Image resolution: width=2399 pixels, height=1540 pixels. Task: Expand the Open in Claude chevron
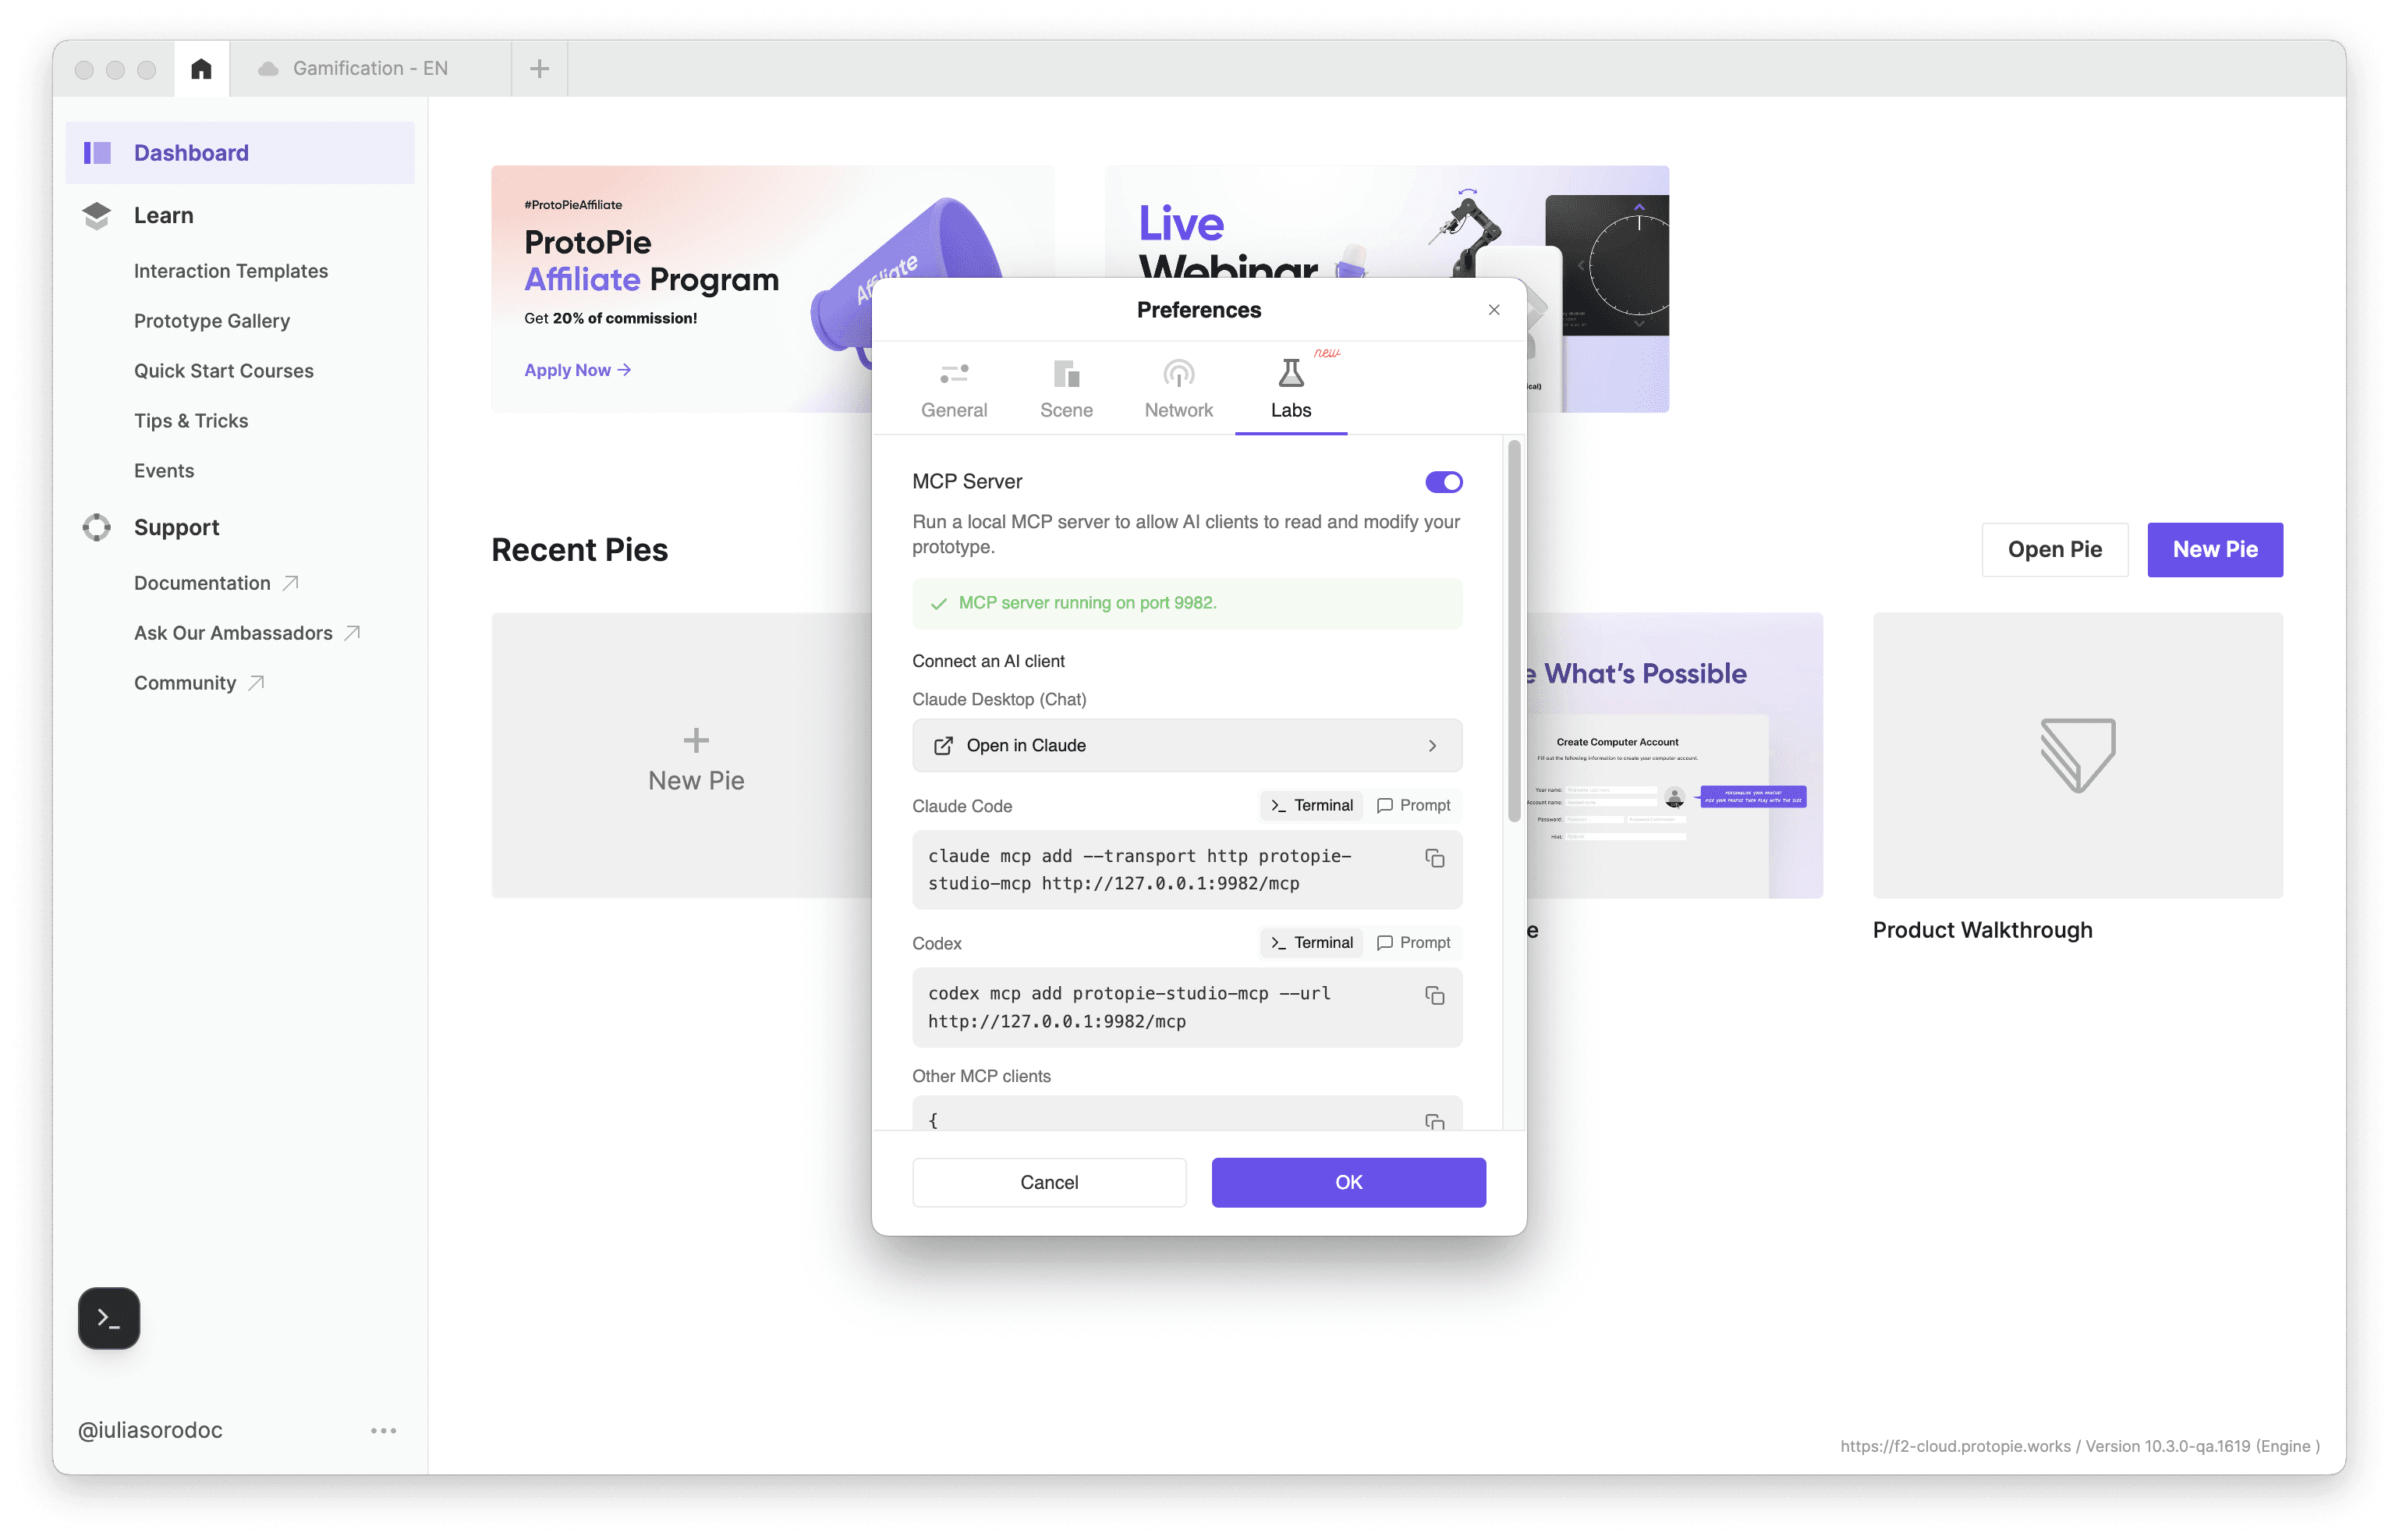pyautogui.click(x=1433, y=746)
